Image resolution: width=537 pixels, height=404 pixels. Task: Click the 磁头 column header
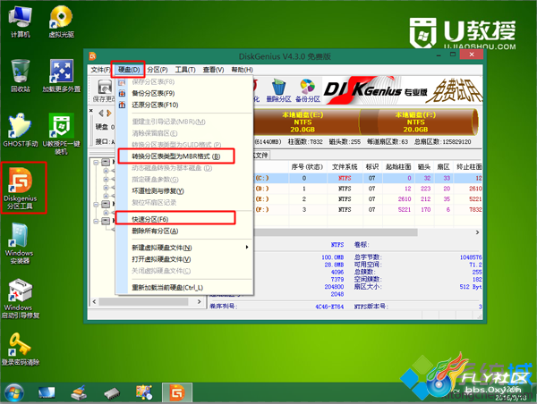click(x=424, y=166)
